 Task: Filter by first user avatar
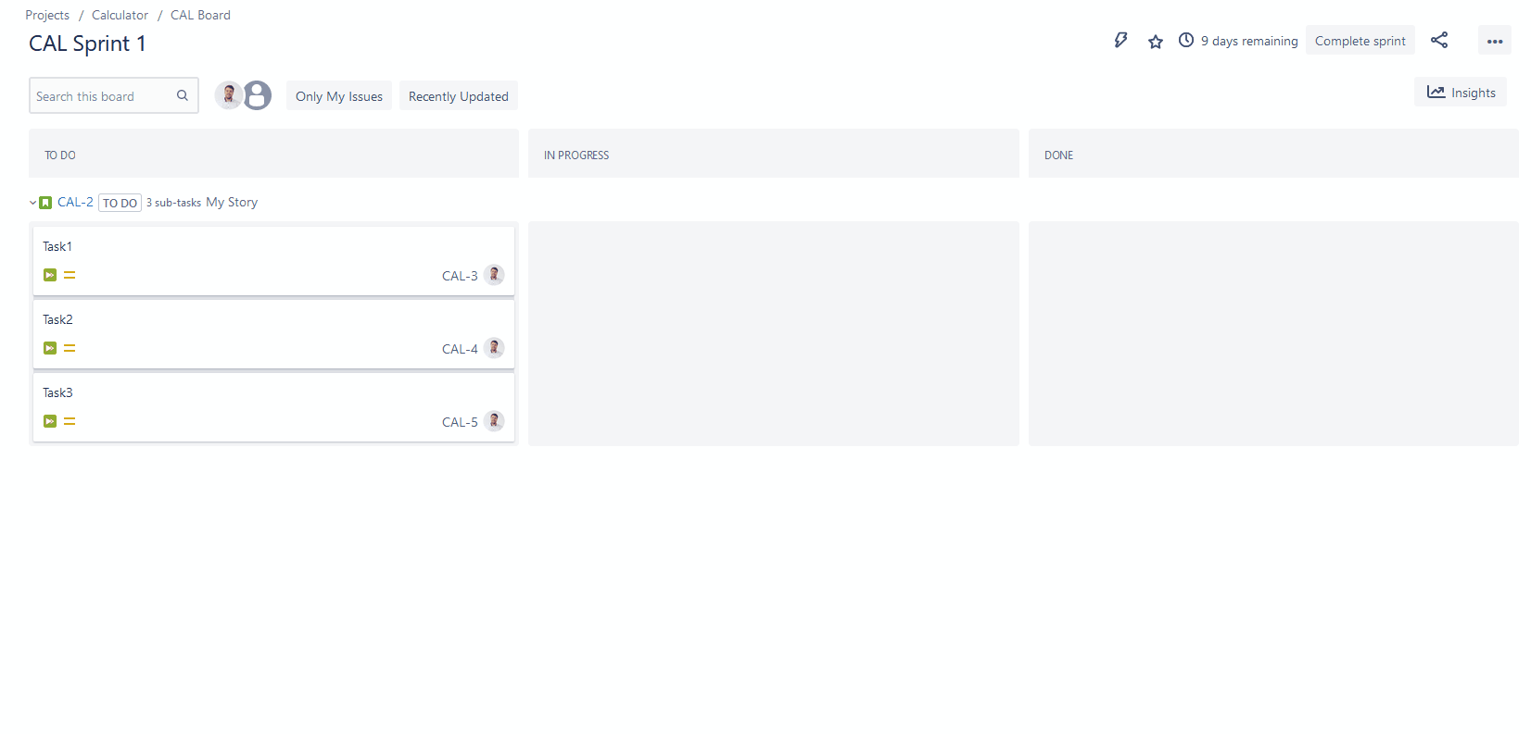pos(229,94)
